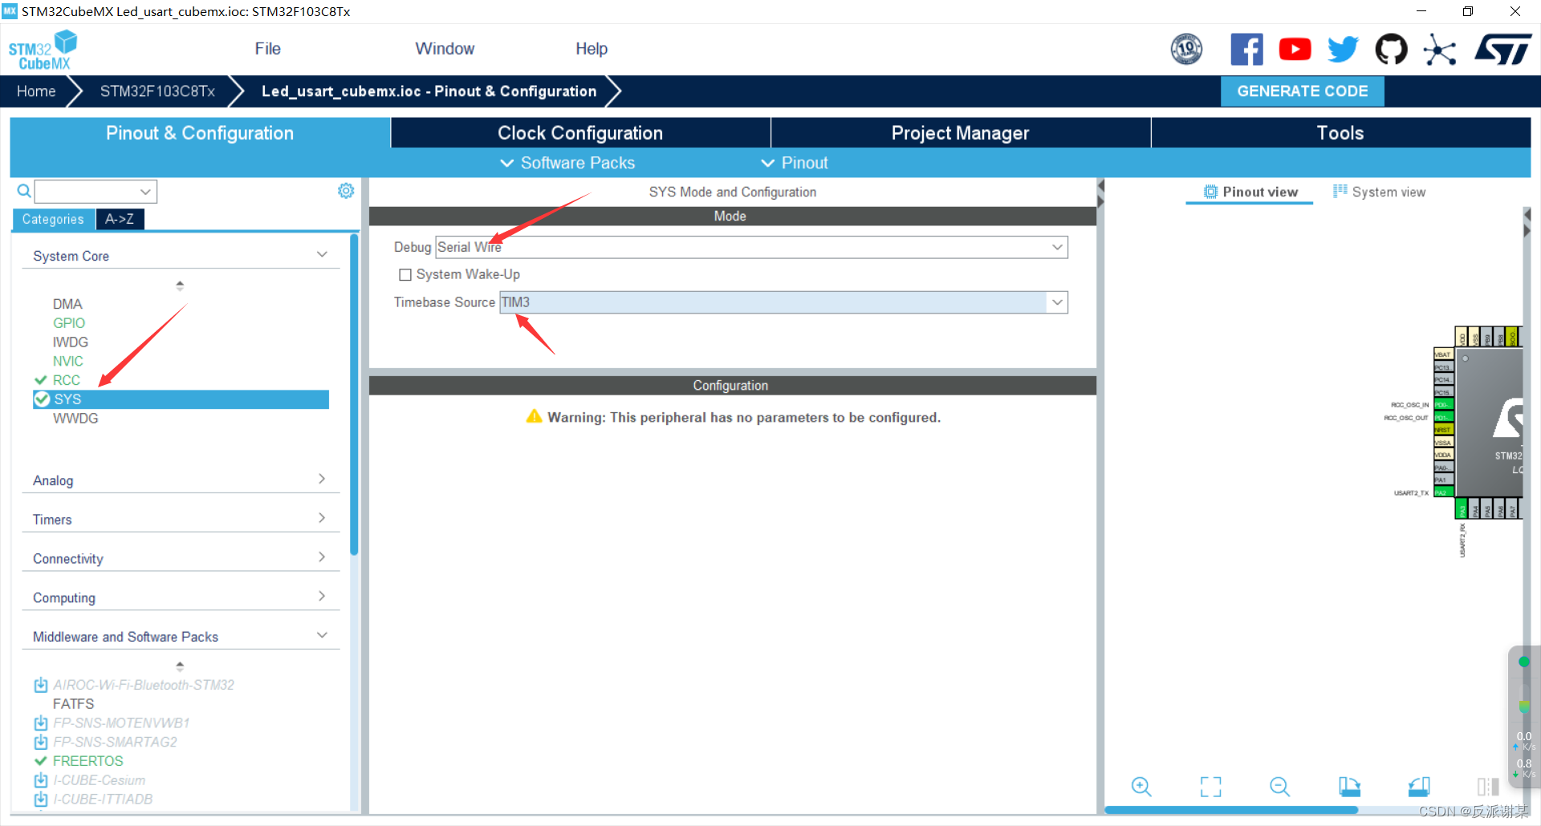Click the STM32F103C8Tx breadcrumb
Viewport: 1541px width, 826px height.
click(157, 91)
